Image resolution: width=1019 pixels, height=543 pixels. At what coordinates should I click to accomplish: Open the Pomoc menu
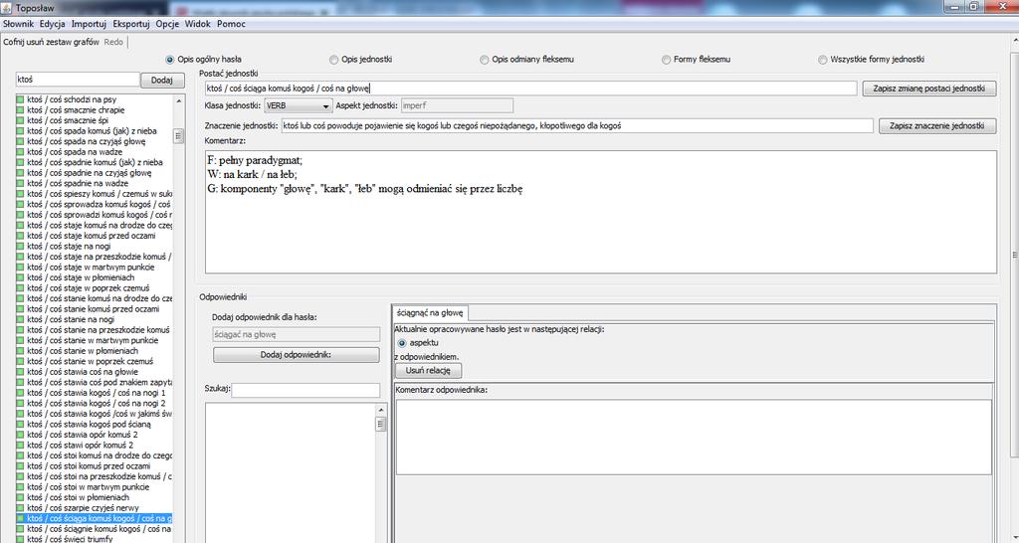pyautogui.click(x=231, y=24)
